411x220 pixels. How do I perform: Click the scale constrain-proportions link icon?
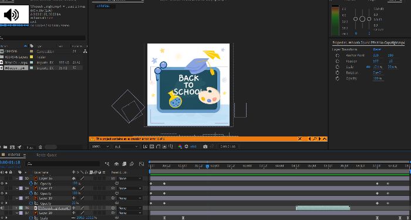point(368,67)
